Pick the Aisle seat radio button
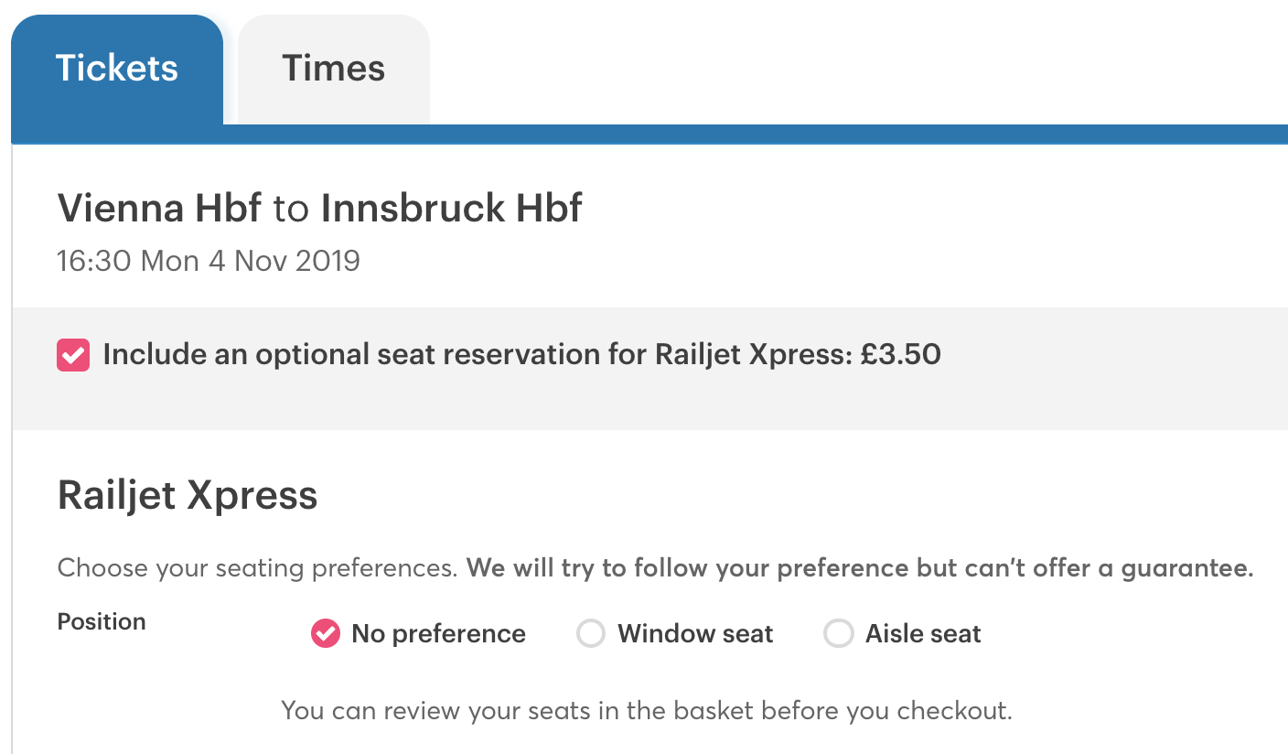 click(839, 633)
